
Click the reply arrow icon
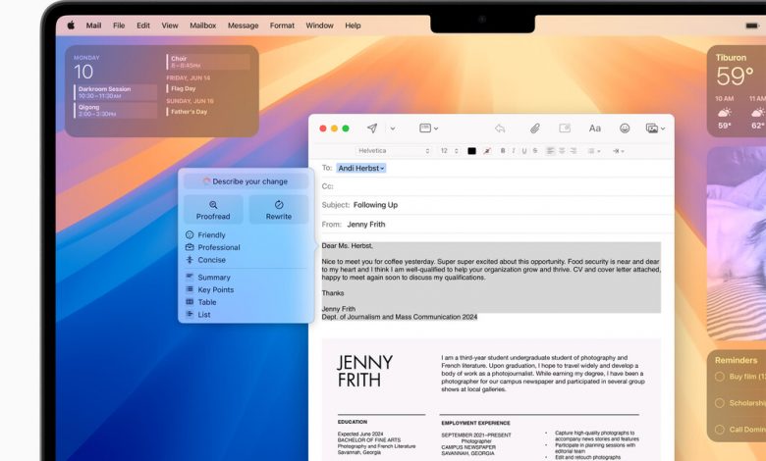point(500,128)
